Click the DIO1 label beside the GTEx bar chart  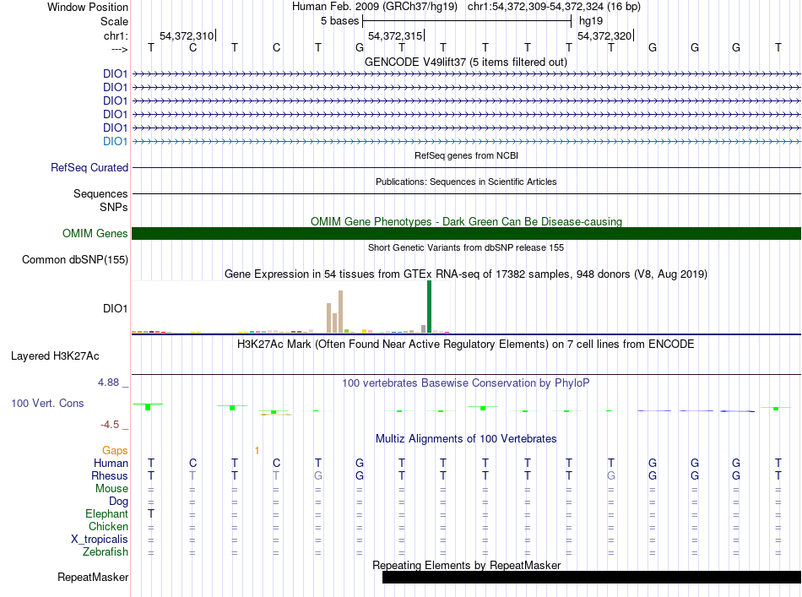pyautogui.click(x=115, y=308)
